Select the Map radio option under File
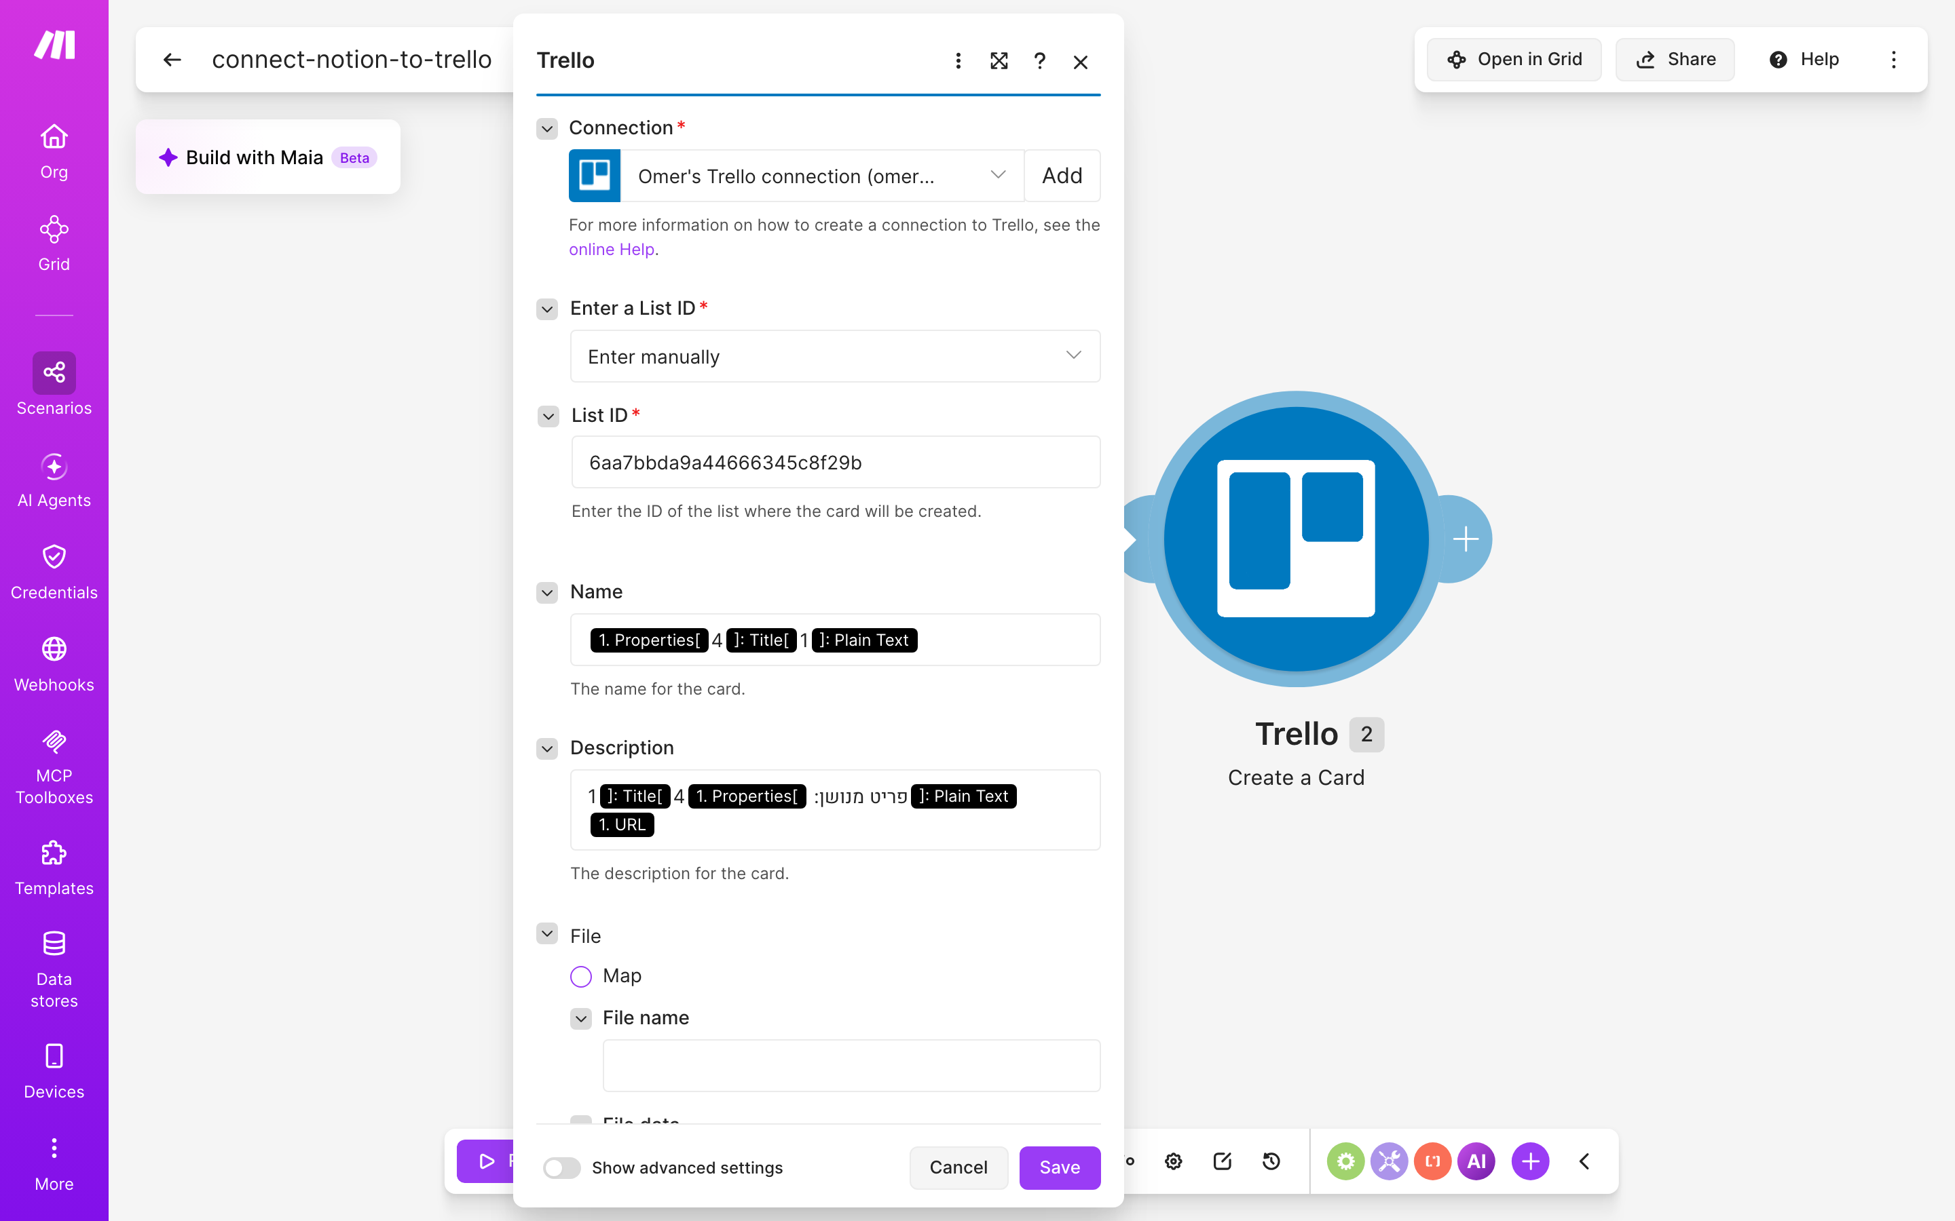The image size is (1955, 1221). point(581,976)
